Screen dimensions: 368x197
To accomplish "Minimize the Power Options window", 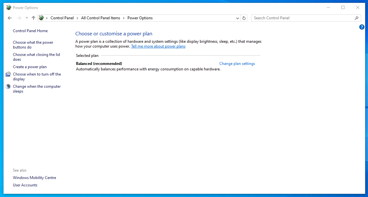I will click(328, 7).
